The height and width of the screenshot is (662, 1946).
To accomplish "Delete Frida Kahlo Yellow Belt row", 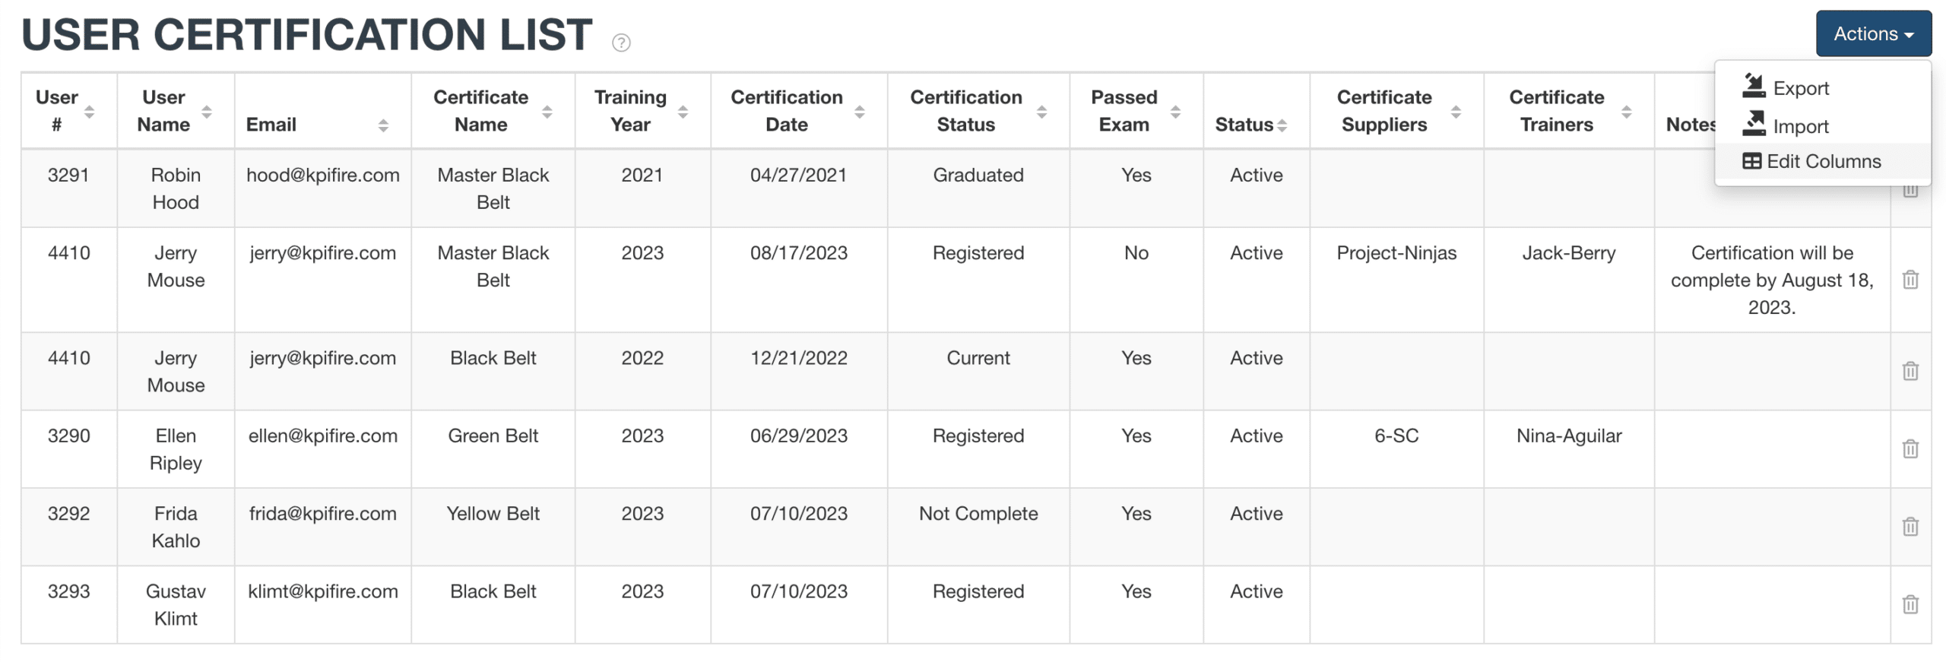I will [1910, 526].
